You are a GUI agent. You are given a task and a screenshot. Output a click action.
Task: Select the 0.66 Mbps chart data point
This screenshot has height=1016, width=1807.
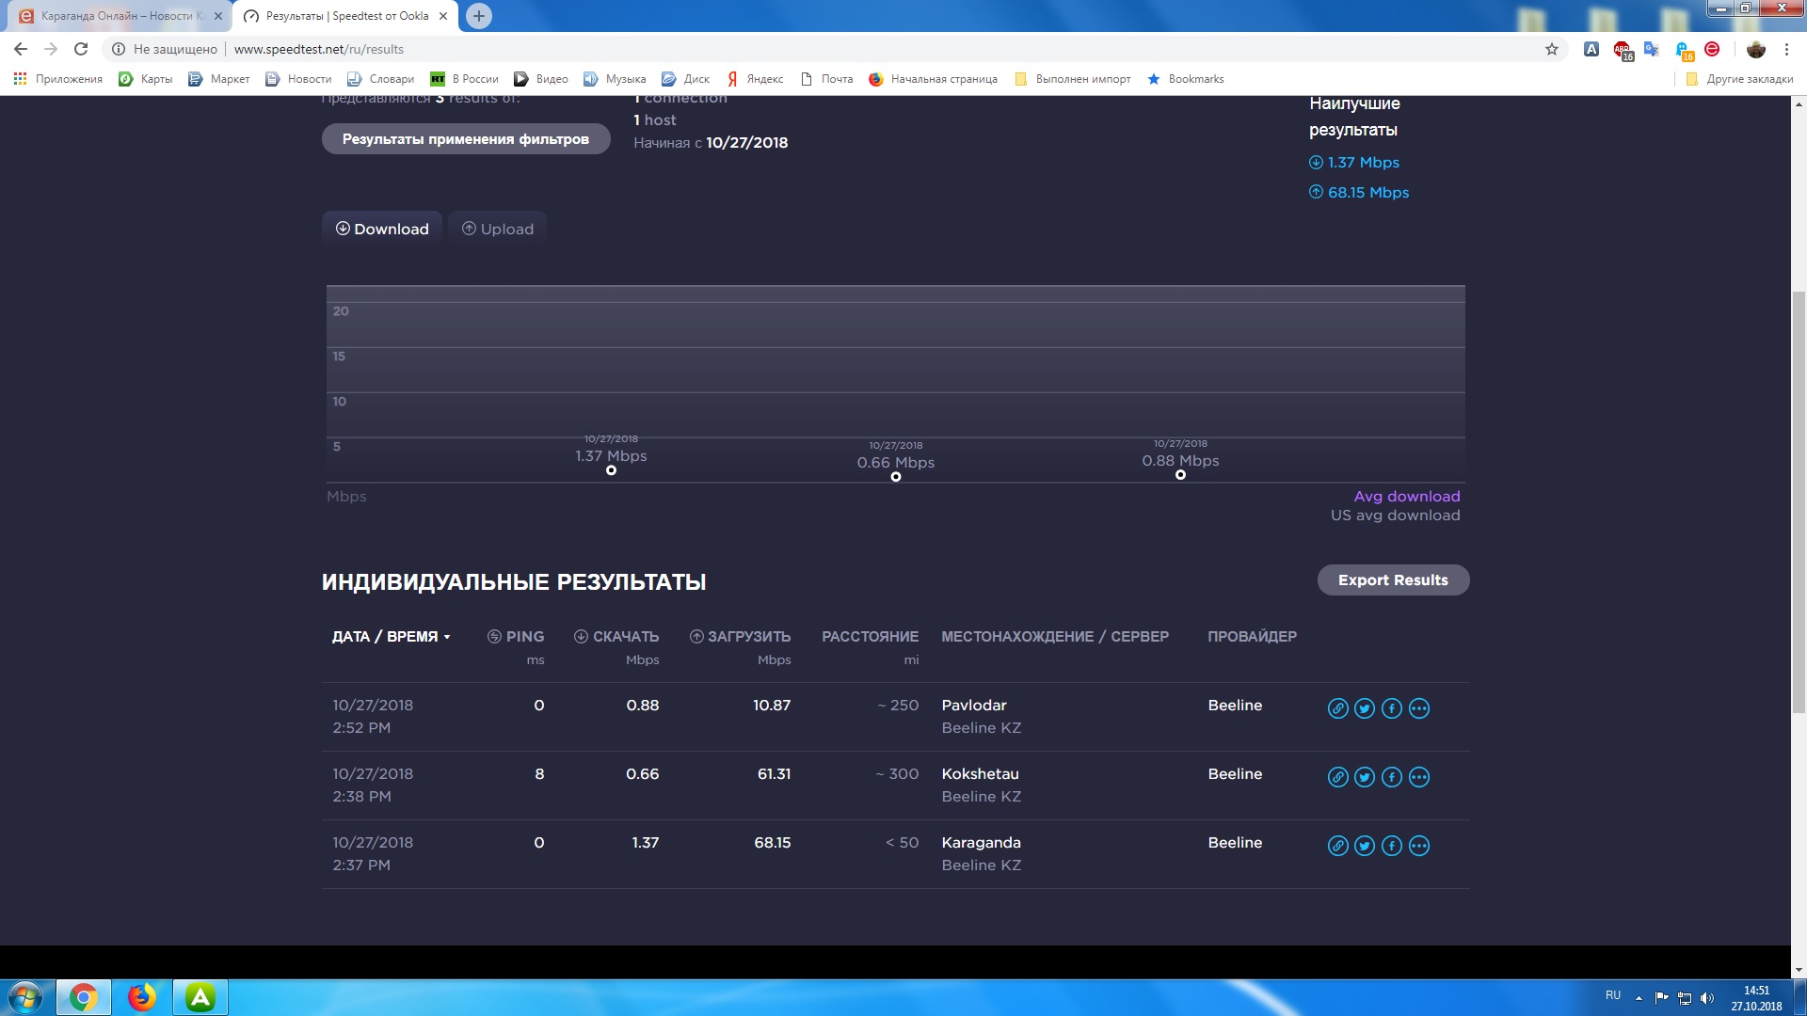point(896,477)
